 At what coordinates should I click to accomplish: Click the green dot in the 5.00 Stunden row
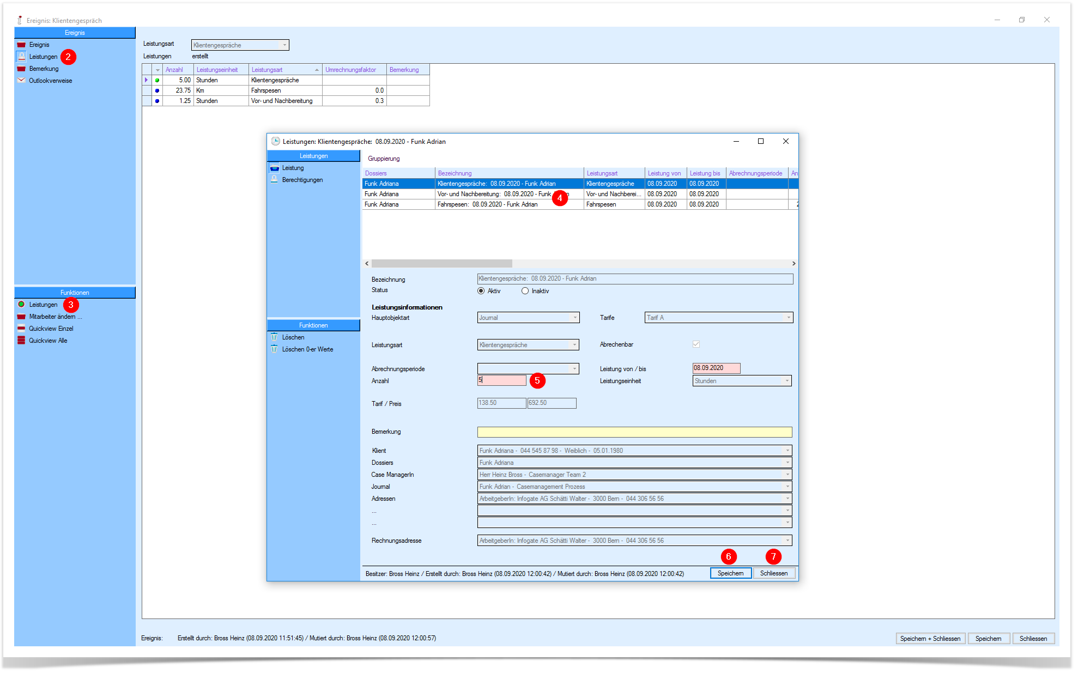157,80
